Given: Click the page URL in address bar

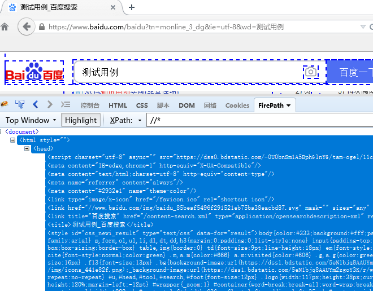Looking at the screenshot, I should click(166, 27).
